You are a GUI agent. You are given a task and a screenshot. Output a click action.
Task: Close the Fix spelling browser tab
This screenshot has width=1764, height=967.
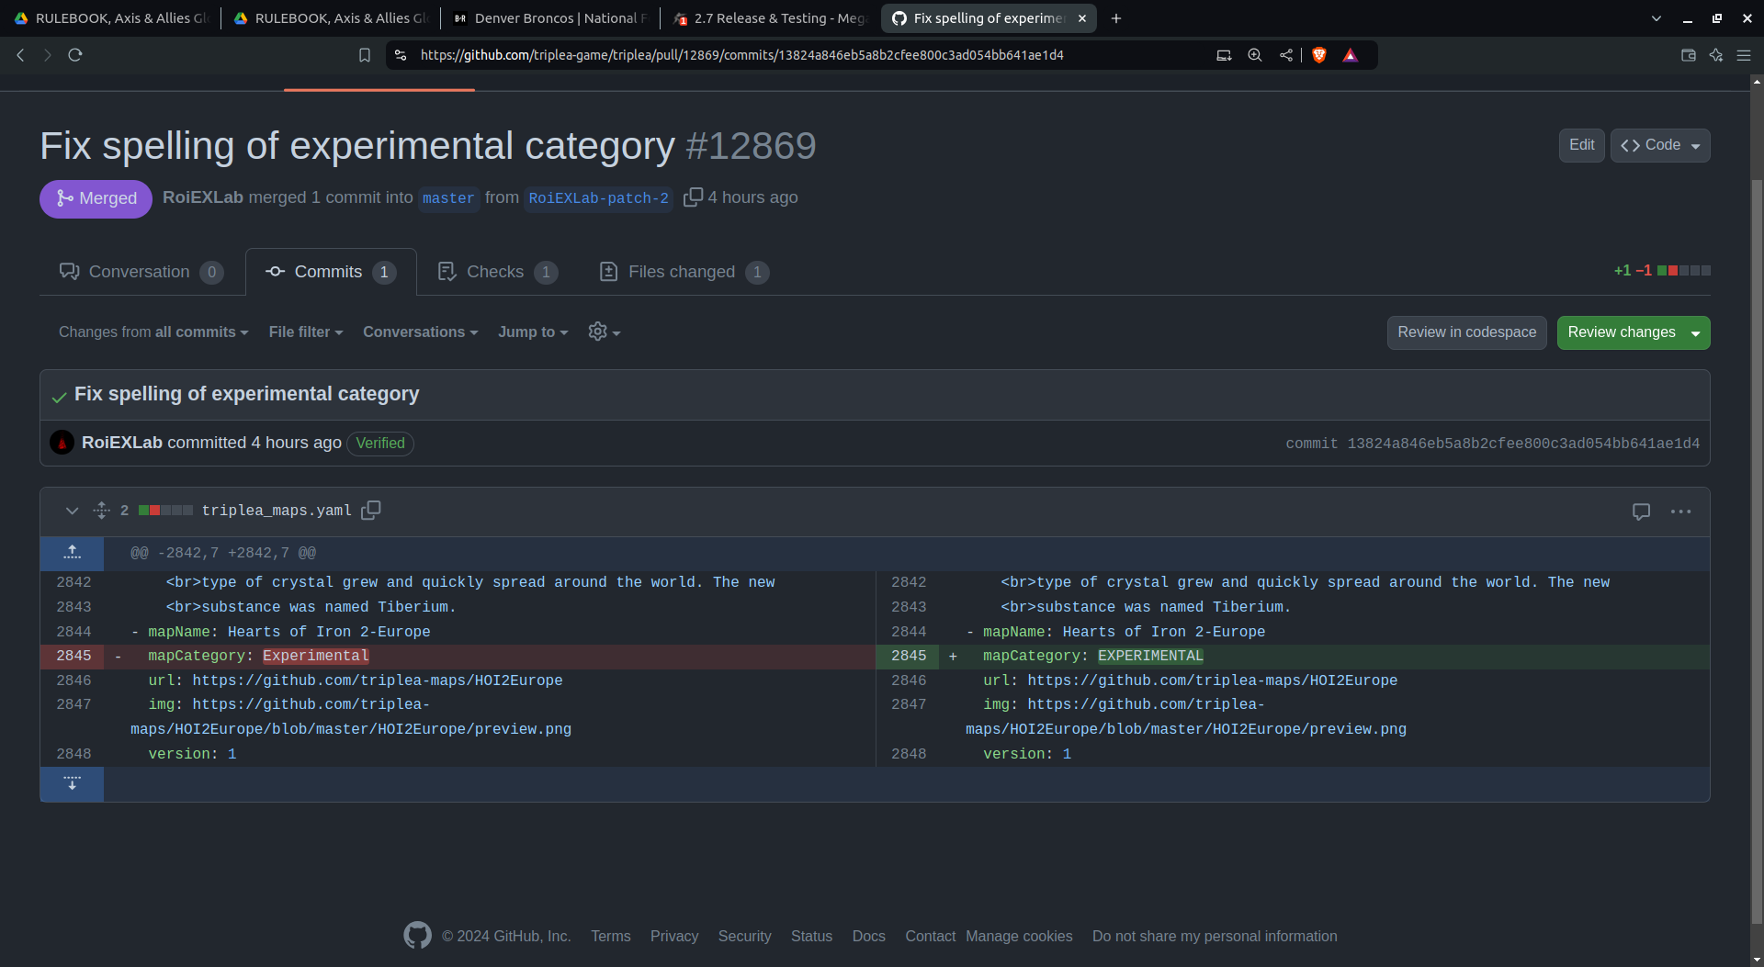click(1082, 18)
